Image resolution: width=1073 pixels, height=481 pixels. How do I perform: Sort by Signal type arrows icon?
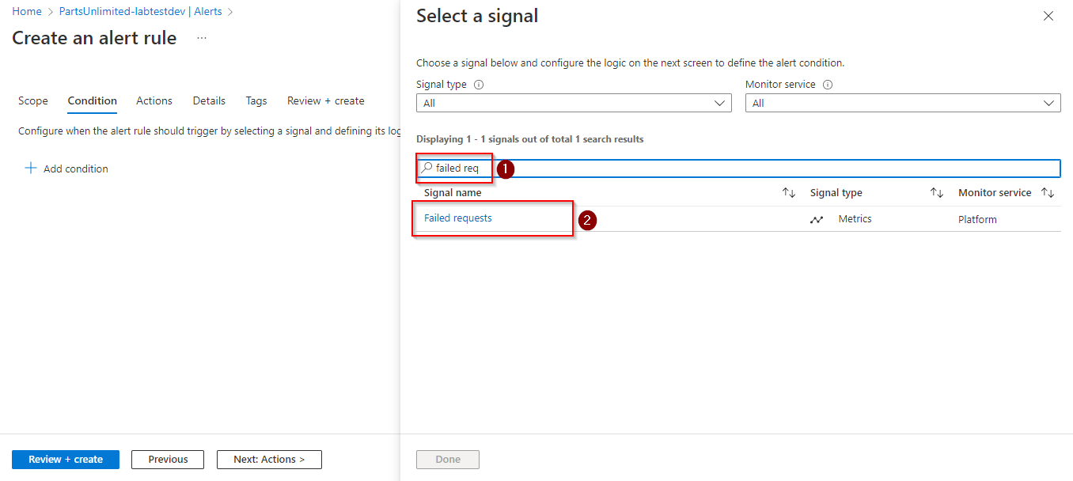937,193
